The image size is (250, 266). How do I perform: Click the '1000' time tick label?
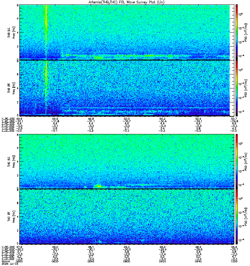tap(234, 261)
